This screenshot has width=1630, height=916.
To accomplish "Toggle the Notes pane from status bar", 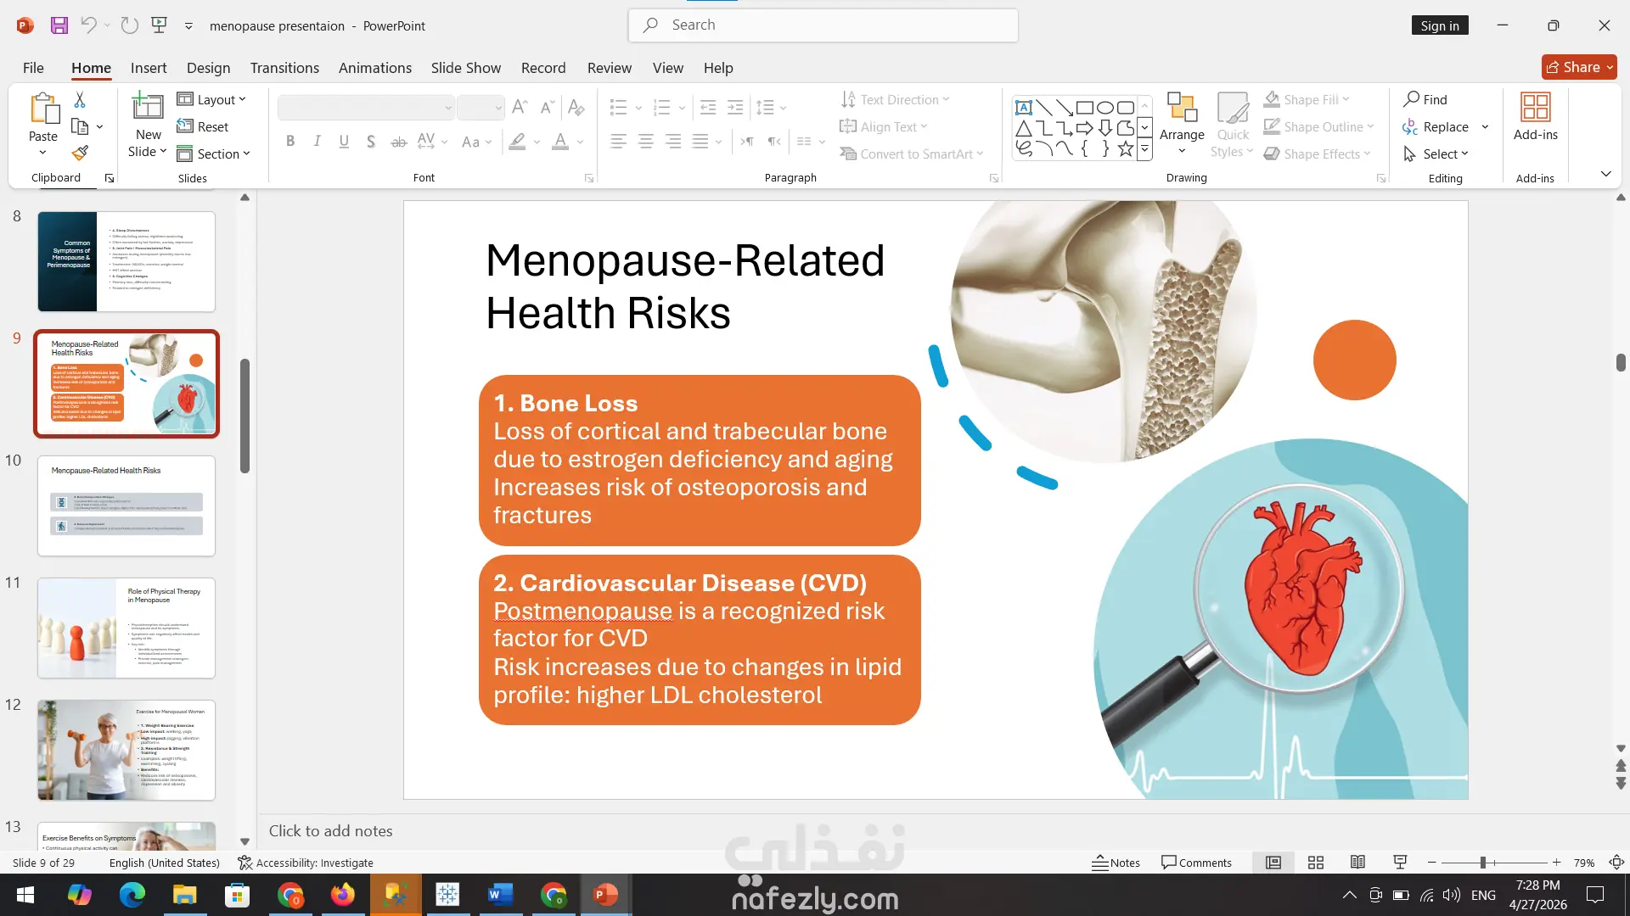I will click(x=1116, y=863).
